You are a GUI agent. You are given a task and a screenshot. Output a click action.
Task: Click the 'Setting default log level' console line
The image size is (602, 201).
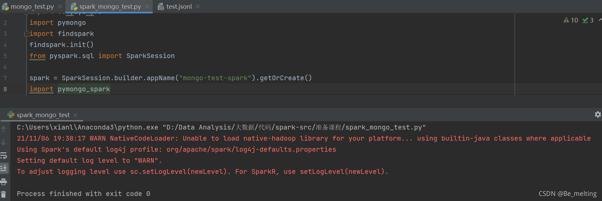coord(89,160)
